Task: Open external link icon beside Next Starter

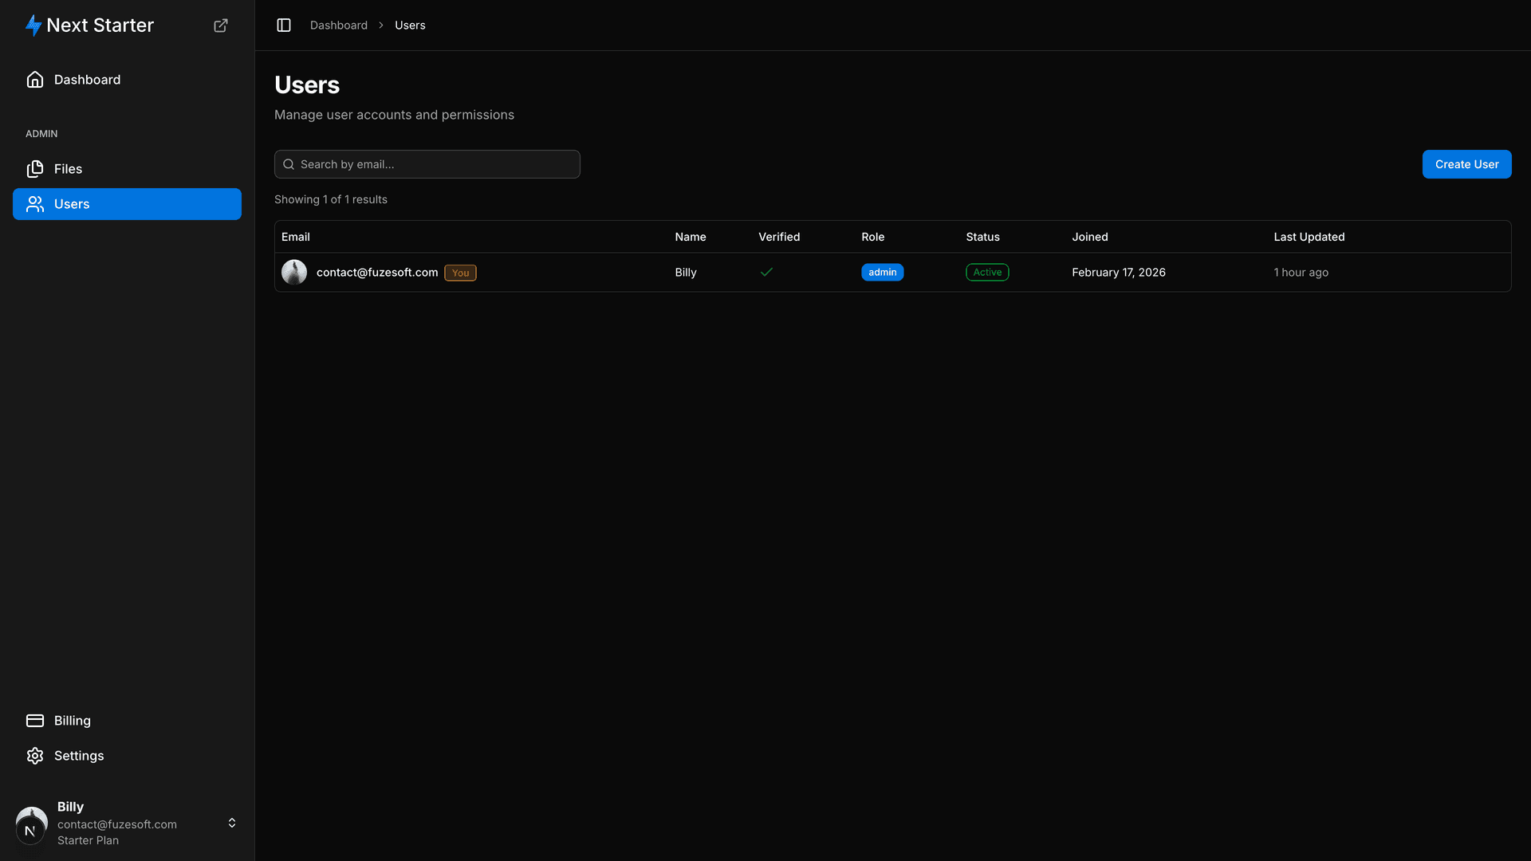Action: (x=221, y=26)
